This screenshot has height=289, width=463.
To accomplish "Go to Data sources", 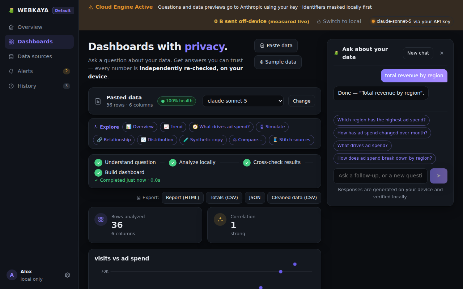I will point(39,56).
